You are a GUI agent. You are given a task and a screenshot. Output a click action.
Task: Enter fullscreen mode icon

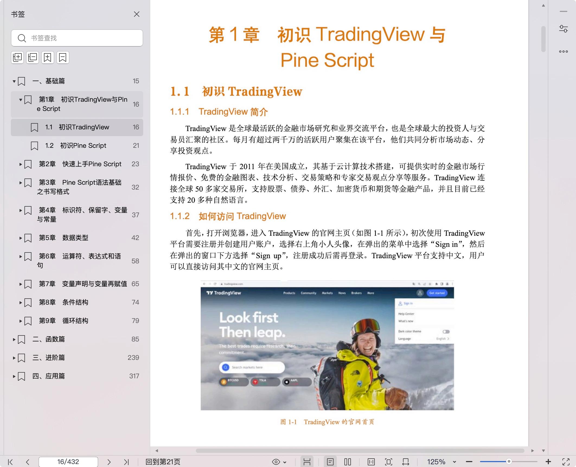coord(566,462)
